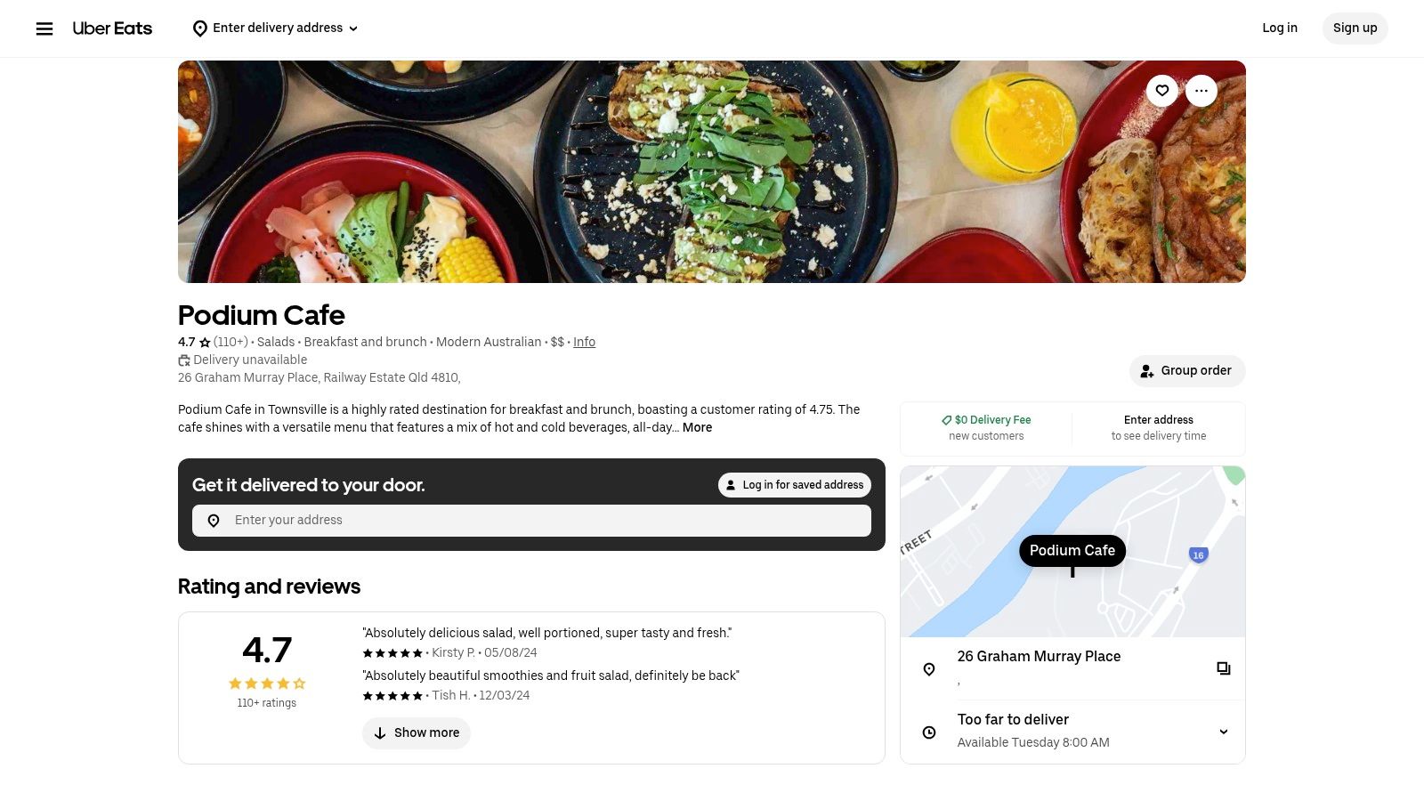Expand the Too far to deliver section
Image resolution: width=1424 pixels, height=801 pixels.
point(1224,732)
